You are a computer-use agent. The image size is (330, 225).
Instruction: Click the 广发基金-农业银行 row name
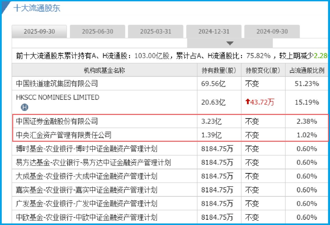[x=86, y=204]
